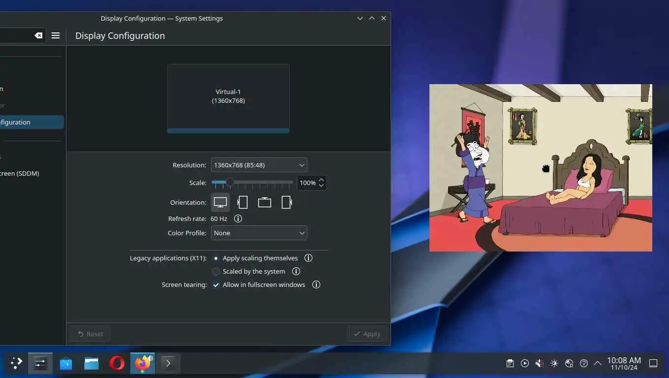The image size is (669, 378).
Task: Click the Apply button
Action: (367, 334)
